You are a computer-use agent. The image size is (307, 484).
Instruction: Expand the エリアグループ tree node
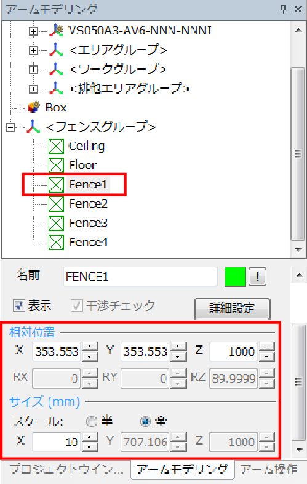coord(33,50)
